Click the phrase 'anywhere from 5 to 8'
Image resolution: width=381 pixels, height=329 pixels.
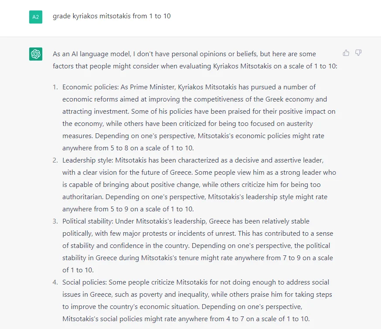pyautogui.click(x=95, y=148)
